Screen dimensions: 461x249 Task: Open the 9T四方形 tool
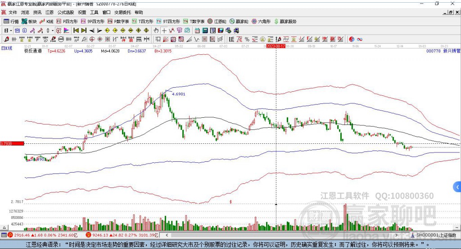pyautogui.click(x=168, y=22)
